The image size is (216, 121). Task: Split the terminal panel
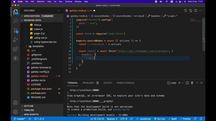[187, 83]
